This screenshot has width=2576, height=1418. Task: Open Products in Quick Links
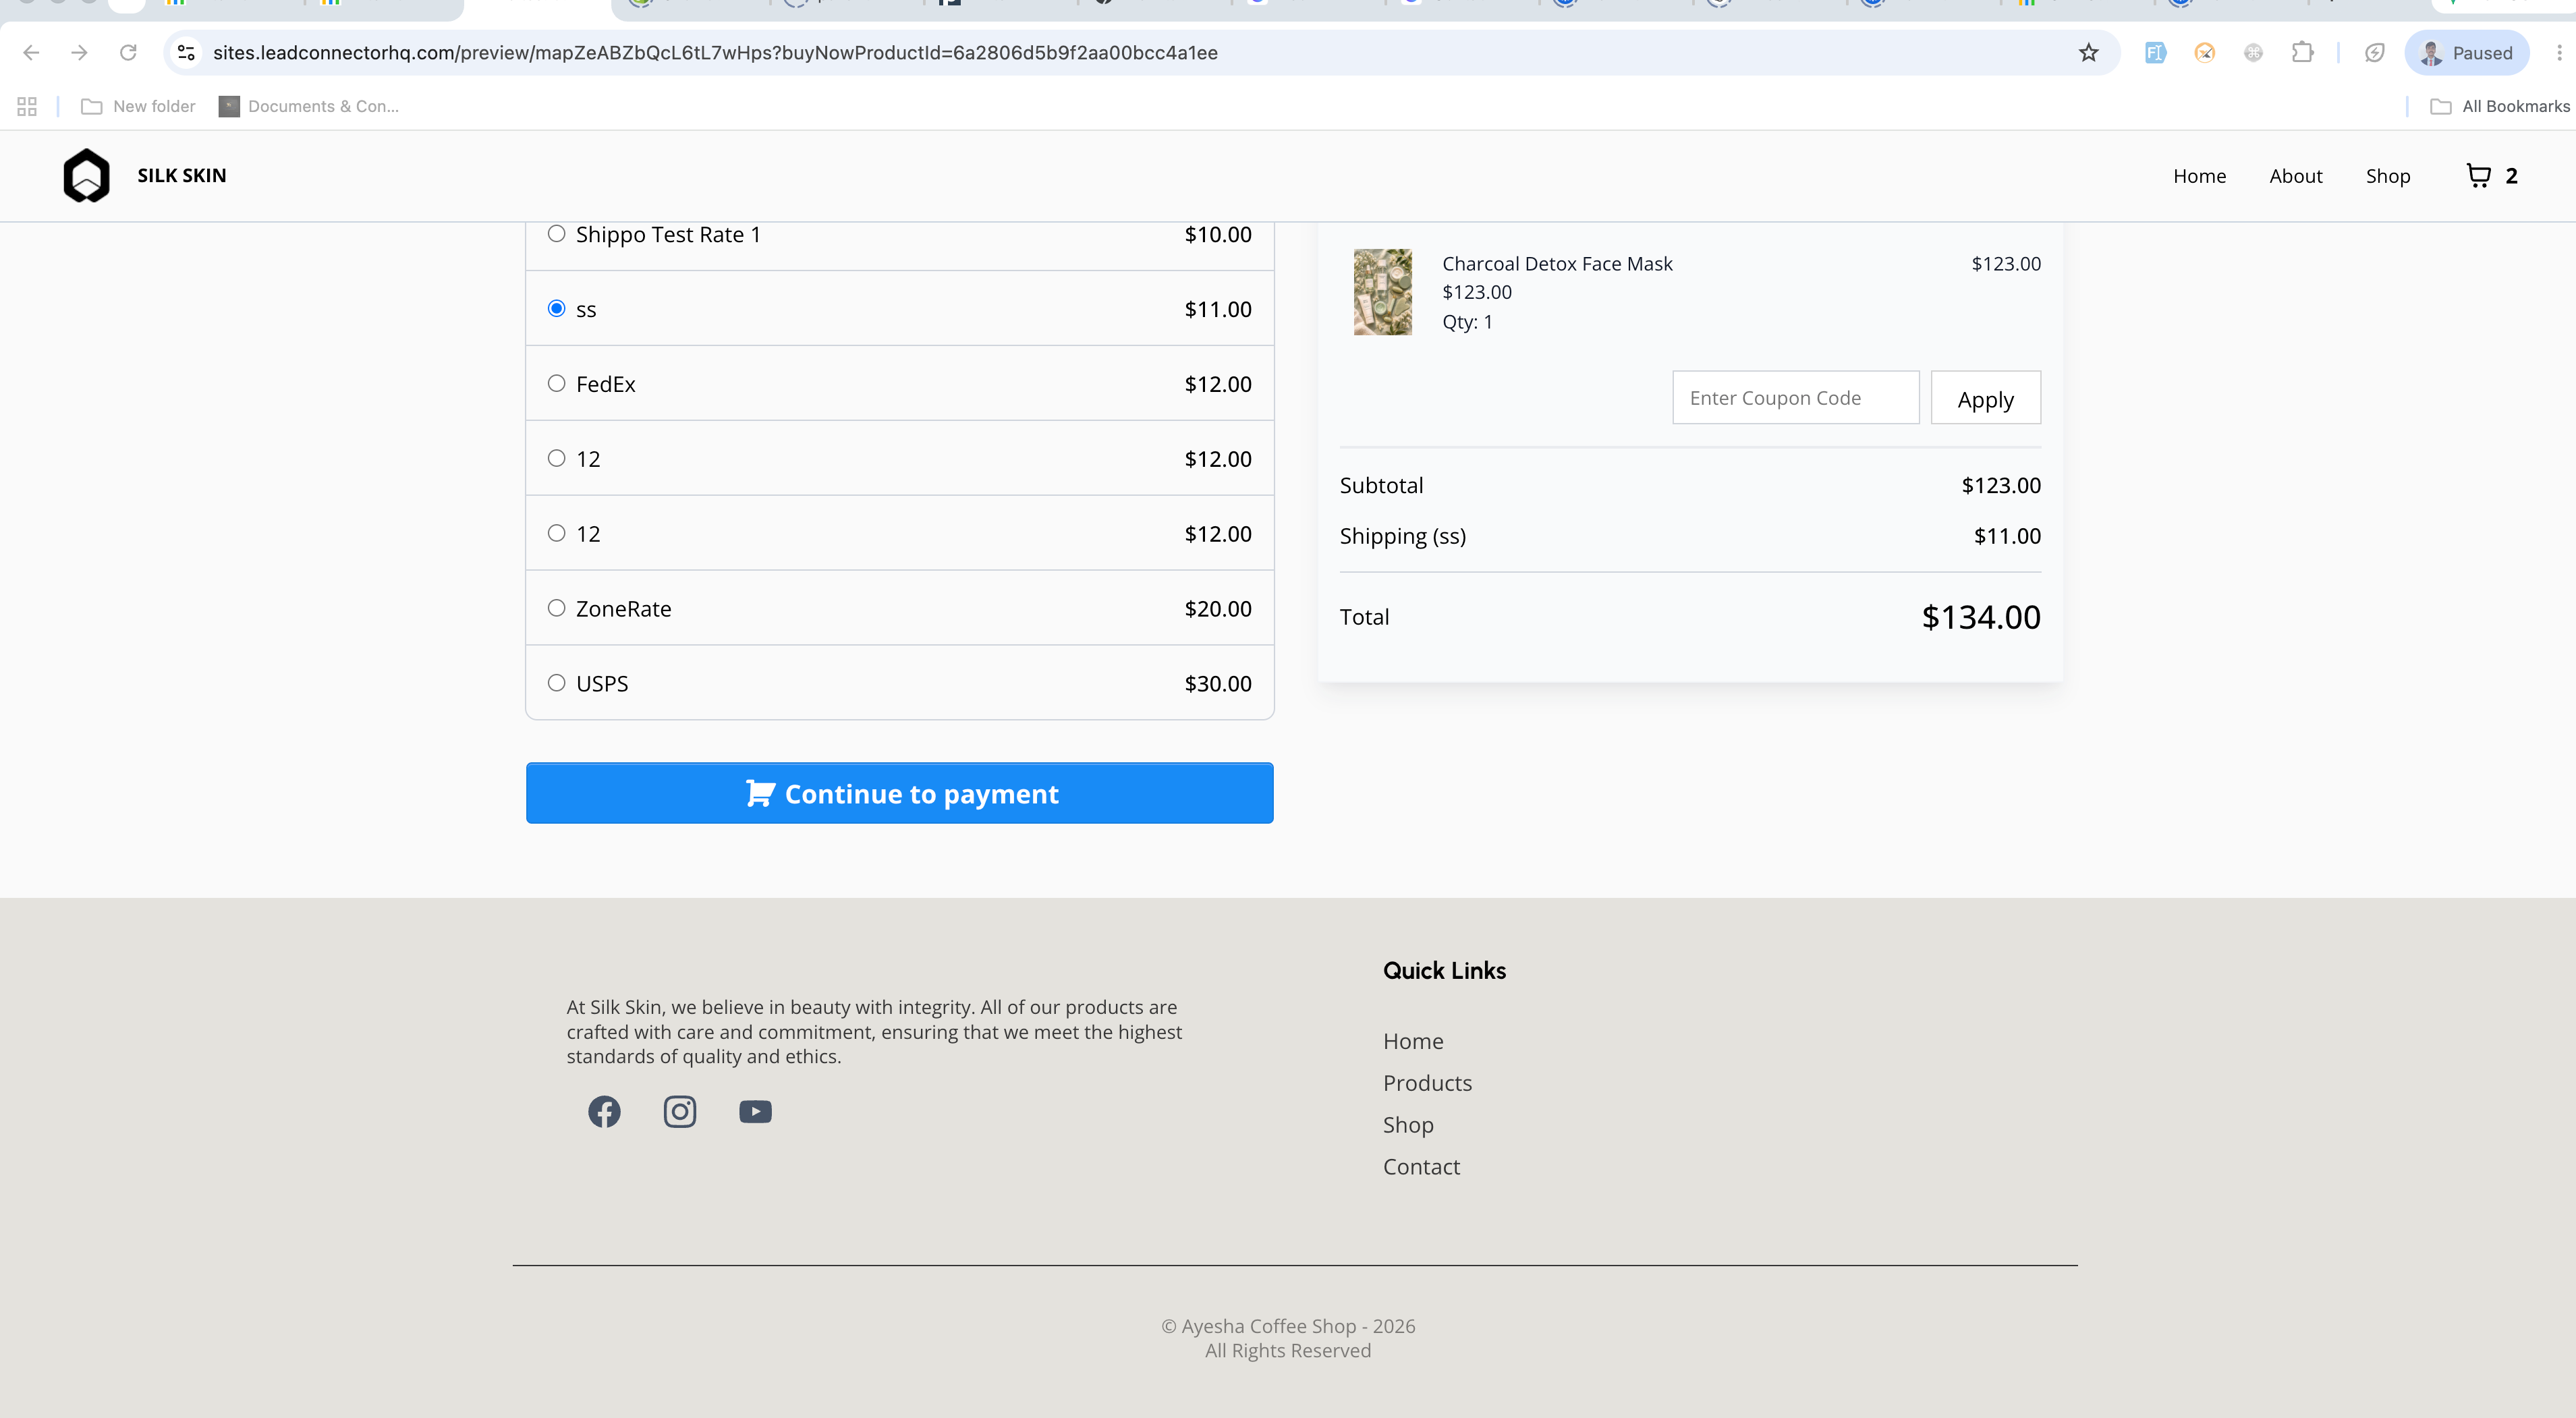pyautogui.click(x=1427, y=1083)
